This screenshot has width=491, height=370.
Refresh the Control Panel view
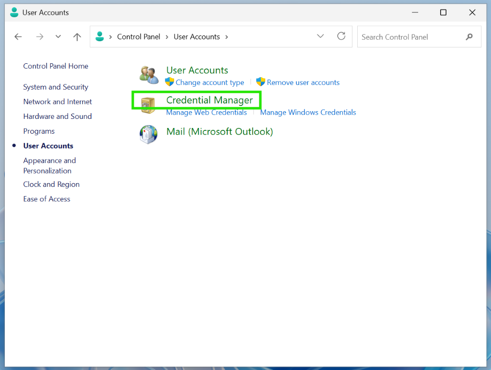[341, 36]
